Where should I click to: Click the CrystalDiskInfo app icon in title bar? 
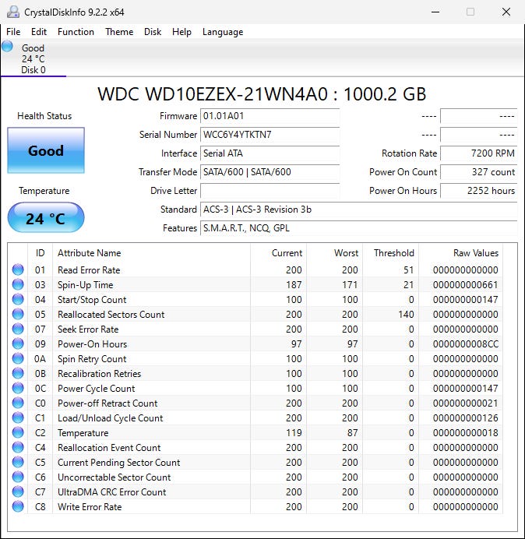tap(13, 12)
